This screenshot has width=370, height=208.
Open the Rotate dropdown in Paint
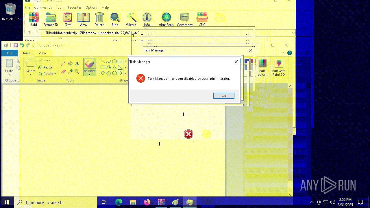(x=47, y=74)
